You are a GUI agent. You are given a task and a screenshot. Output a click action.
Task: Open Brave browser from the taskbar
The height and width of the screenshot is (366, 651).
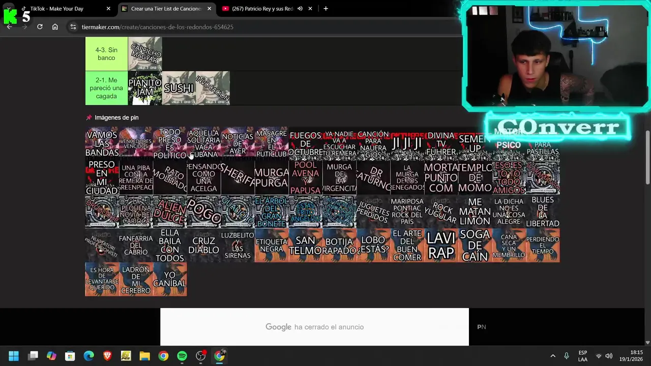click(107, 356)
